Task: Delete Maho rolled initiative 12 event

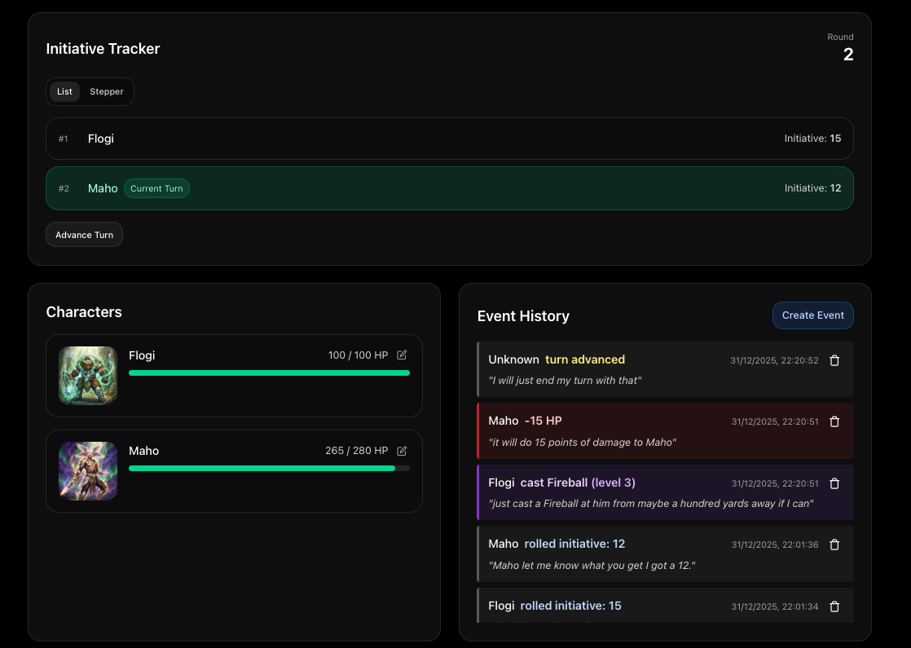Action: [834, 544]
